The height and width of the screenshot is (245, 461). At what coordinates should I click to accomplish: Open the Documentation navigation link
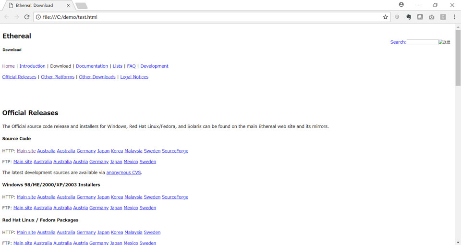tap(92, 66)
